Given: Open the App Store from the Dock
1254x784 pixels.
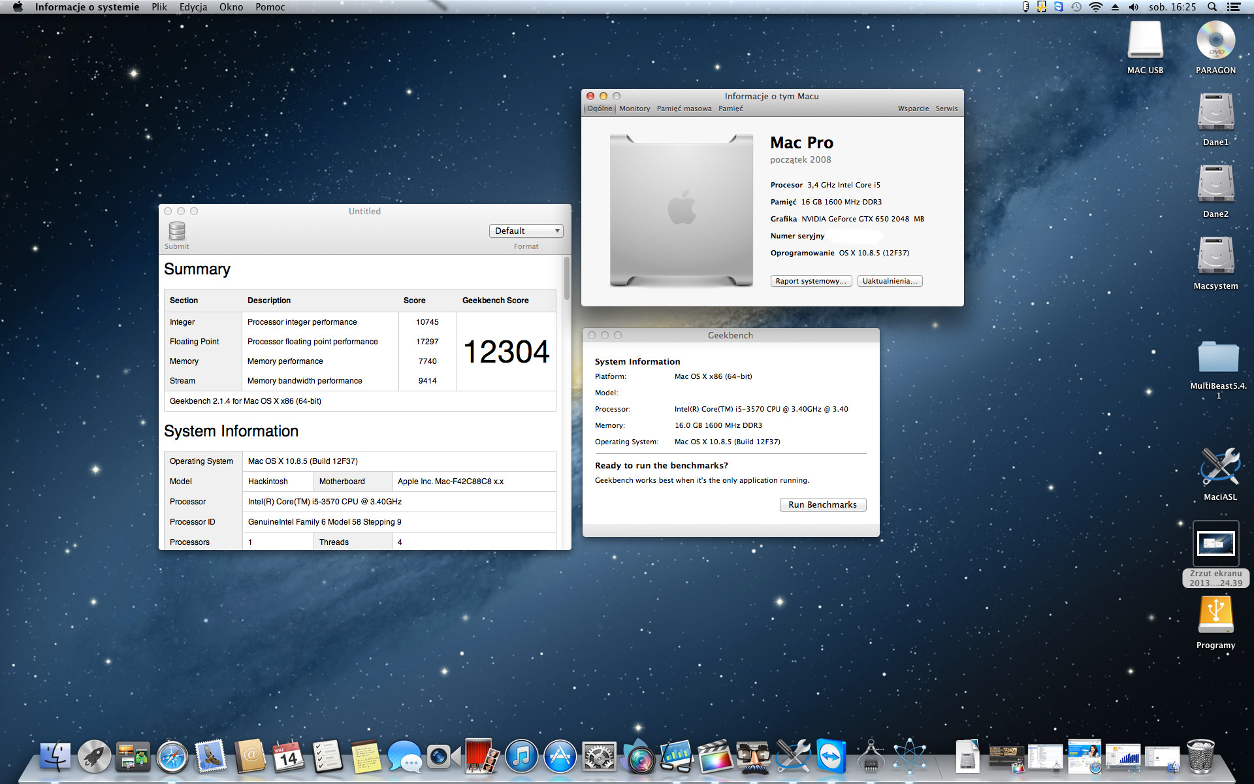Looking at the screenshot, I should pos(560,757).
